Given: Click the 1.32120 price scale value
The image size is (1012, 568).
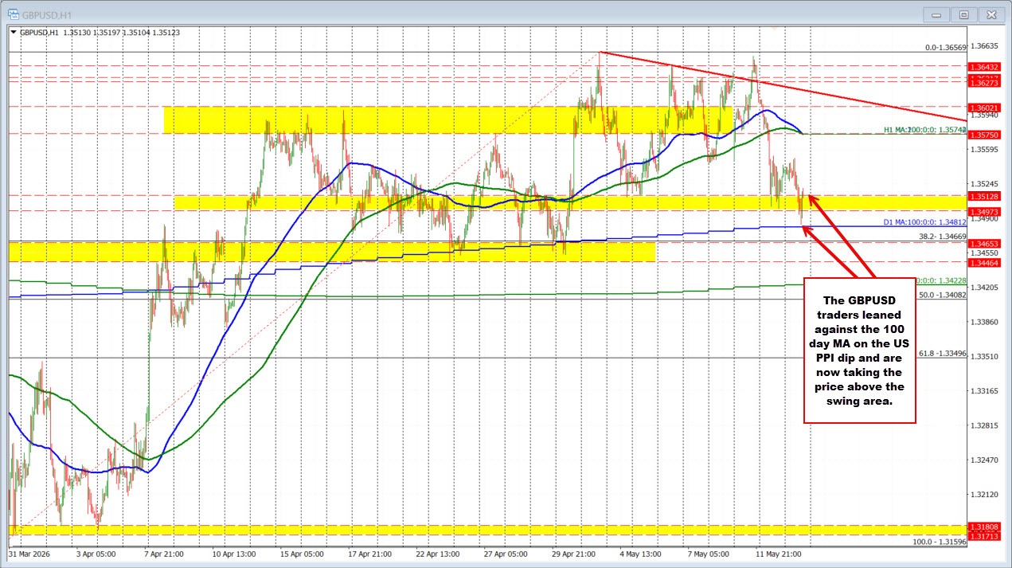Looking at the screenshot, I should click(985, 494).
